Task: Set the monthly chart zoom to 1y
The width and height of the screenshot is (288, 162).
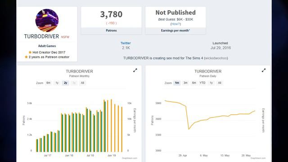Action: 57,83
